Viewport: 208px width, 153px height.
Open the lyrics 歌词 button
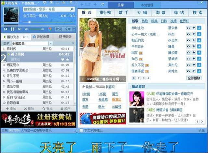point(58,29)
